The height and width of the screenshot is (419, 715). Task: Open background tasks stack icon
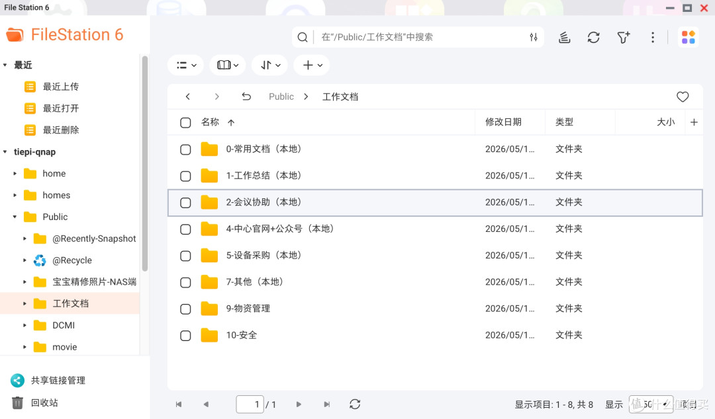pos(565,38)
